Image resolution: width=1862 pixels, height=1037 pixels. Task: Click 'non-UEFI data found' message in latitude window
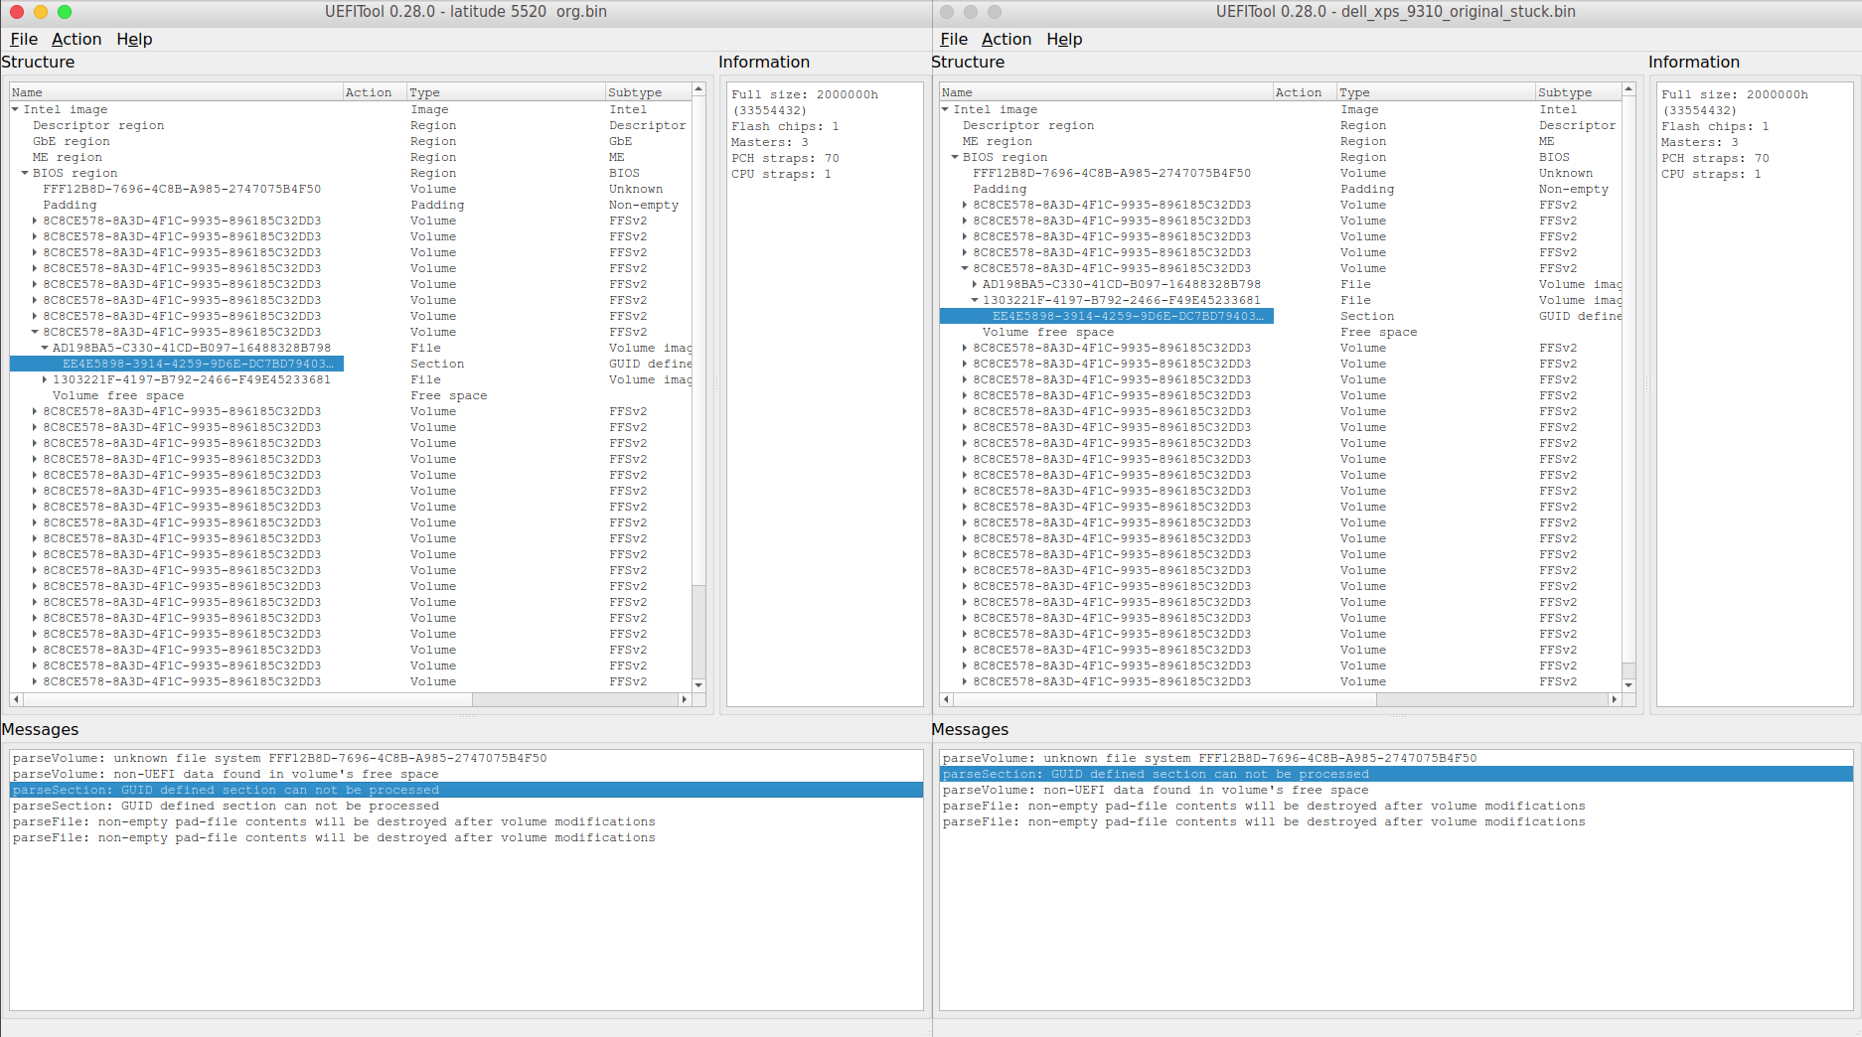[466, 774]
